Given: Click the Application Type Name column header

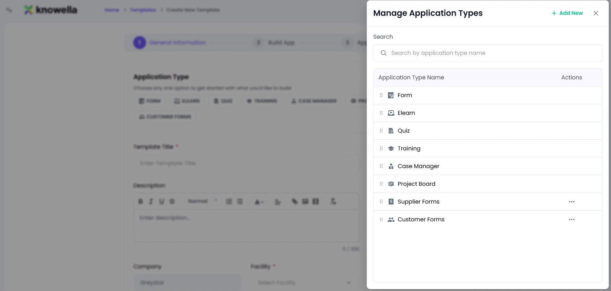Looking at the screenshot, I should [411, 77].
